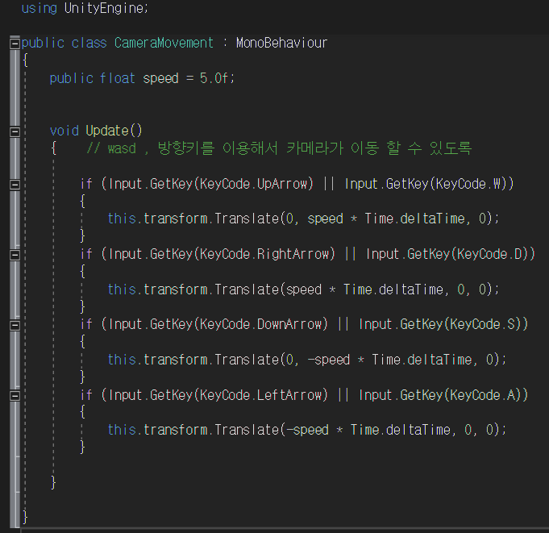Collapse the DownArrow if-statement block
Image resolution: width=549 pixels, height=533 pixels.
point(15,324)
